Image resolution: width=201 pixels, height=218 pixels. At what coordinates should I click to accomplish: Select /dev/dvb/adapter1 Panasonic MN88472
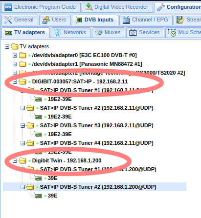point(87,64)
